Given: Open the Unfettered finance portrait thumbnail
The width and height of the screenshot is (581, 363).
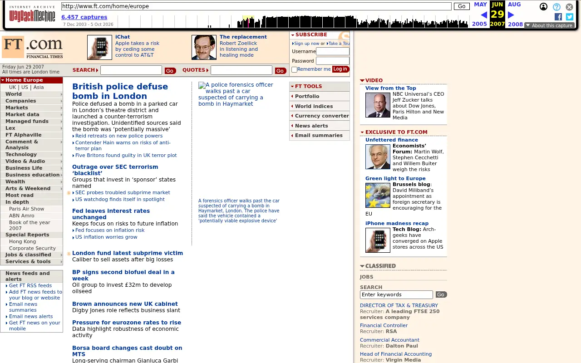Looking at the screenshot, I should 378,157.
